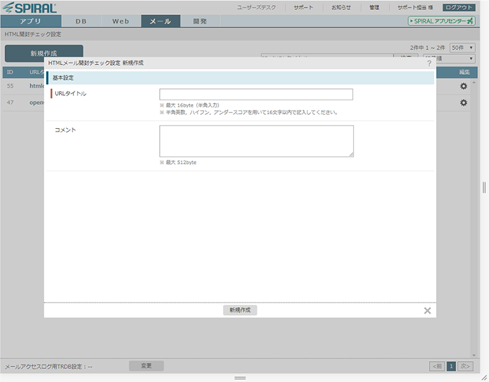489x382 pixels.
Task: Click the bottom panel resize handle
Action: pos(240,377)
